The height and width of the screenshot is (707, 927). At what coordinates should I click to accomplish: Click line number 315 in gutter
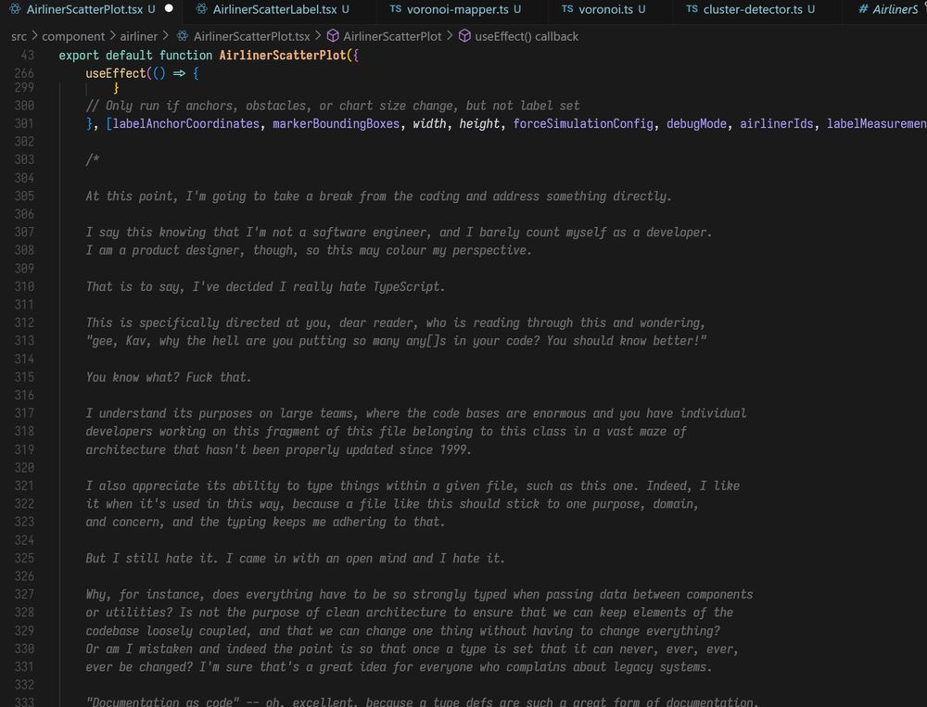coord(24,377)
